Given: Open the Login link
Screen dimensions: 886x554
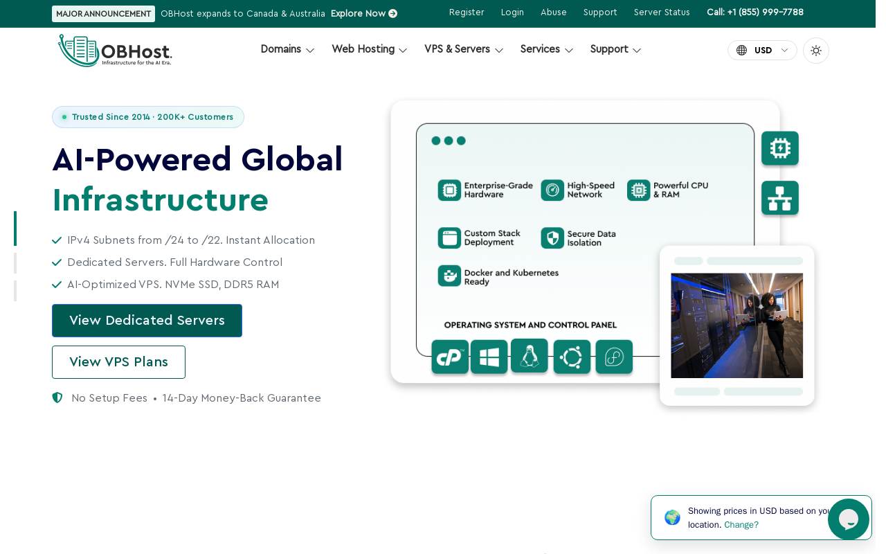Looking at the screenshot, I should tap(512, 12).
